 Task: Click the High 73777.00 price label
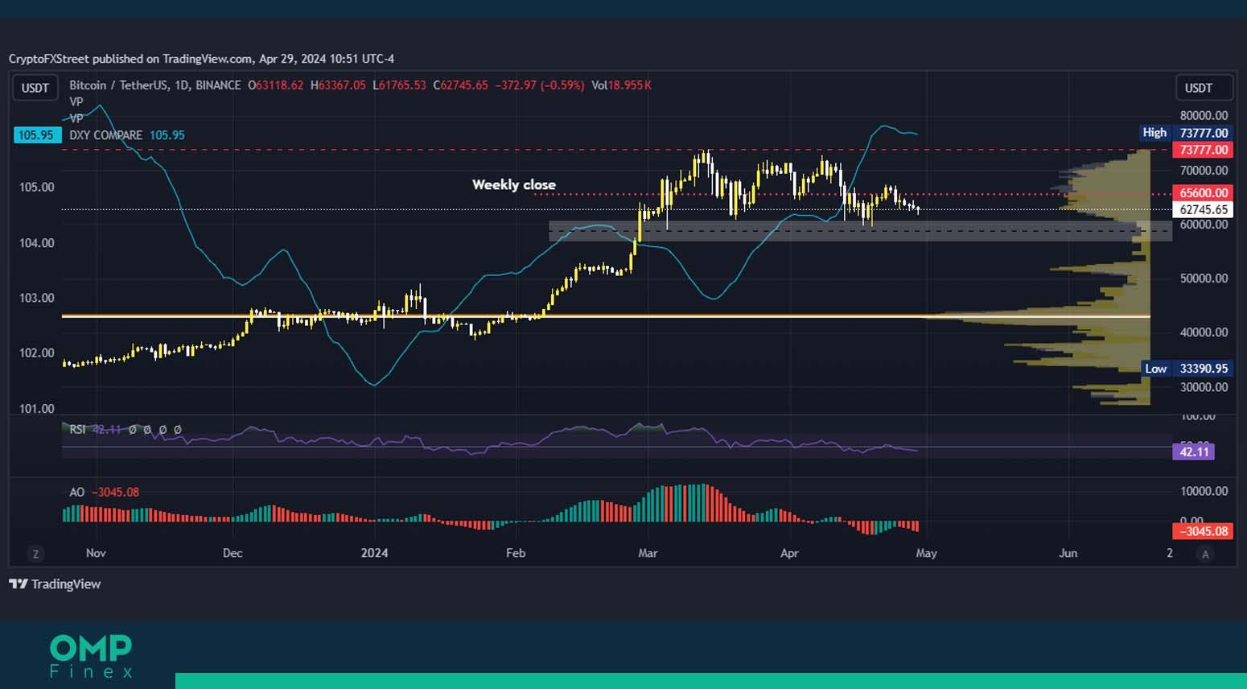click(x=1186, y=133)
